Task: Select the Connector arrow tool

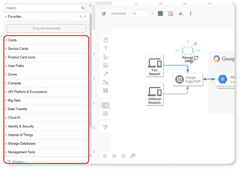Action: click(x=105, y=74)
